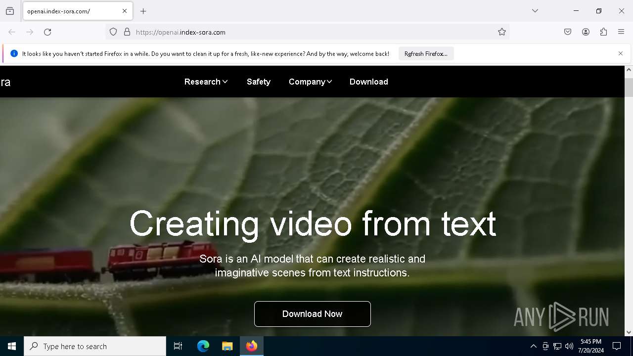Open the Download nav link
The image size is (633, 356).
click(369, 82)
